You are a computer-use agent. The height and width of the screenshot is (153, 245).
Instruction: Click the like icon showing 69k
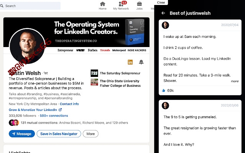point(163,91)
